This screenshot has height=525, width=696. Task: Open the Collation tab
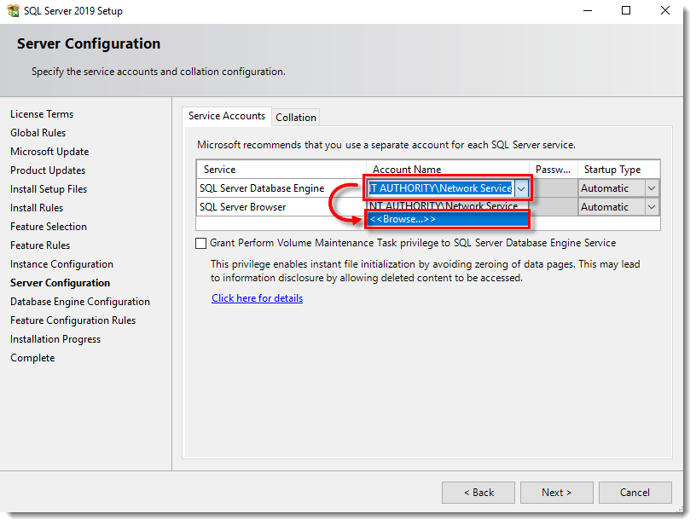pyautogui.click(x=296, y=118)
